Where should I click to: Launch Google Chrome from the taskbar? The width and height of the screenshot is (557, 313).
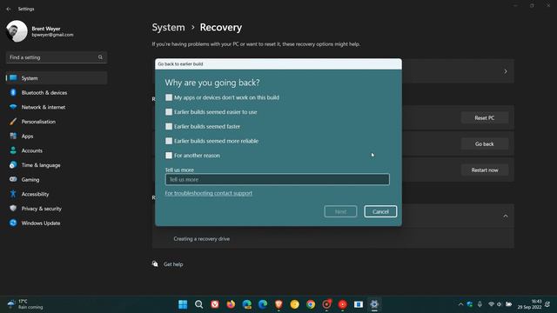[311, 304]
